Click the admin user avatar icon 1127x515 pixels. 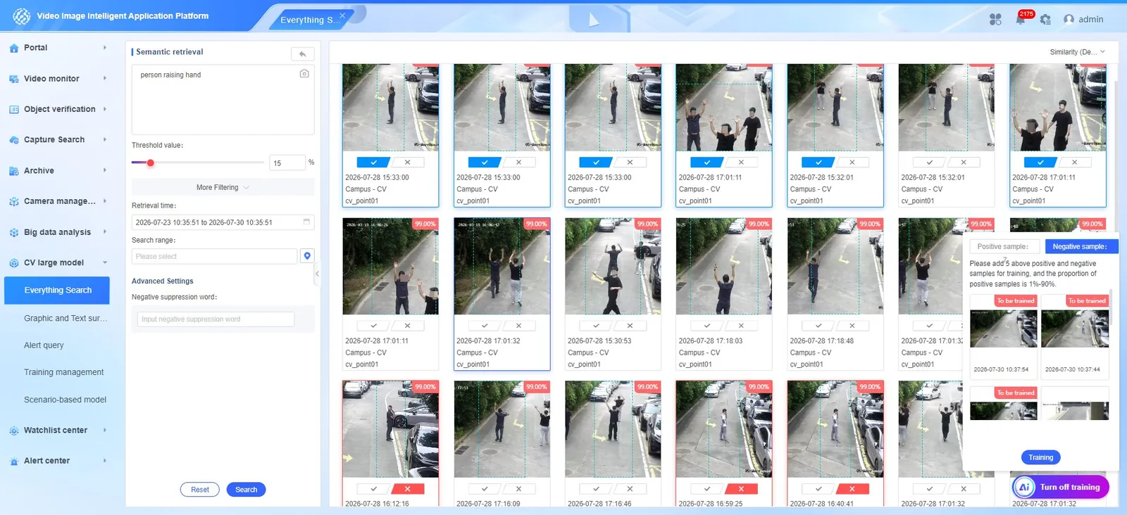click(x=1069, y=20)
